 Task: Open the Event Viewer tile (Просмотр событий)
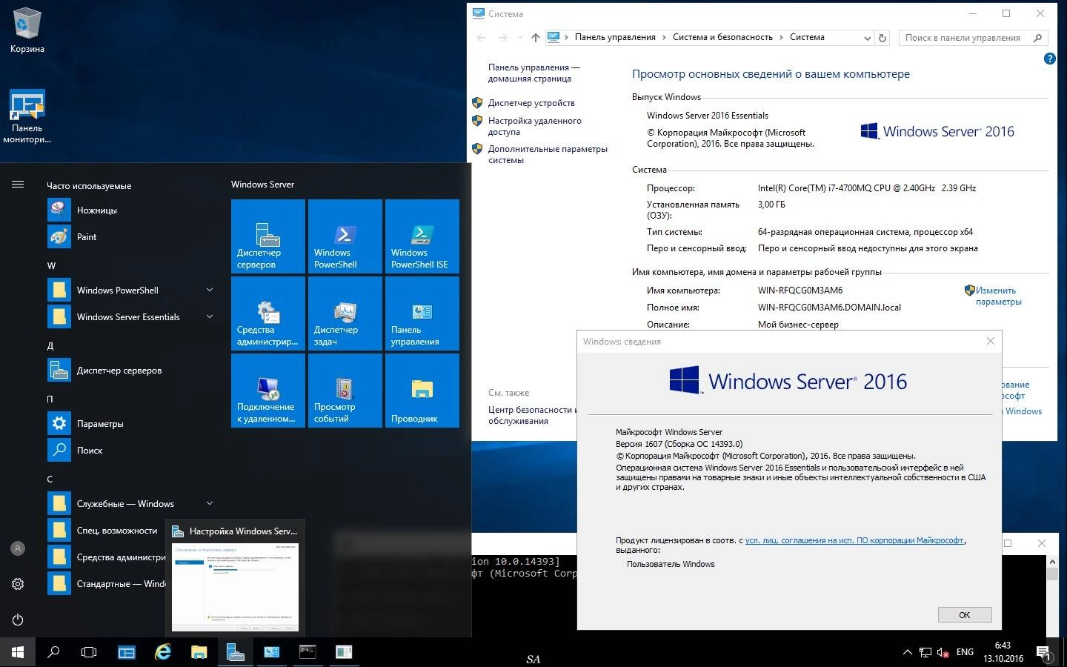[x=345, y=391]
